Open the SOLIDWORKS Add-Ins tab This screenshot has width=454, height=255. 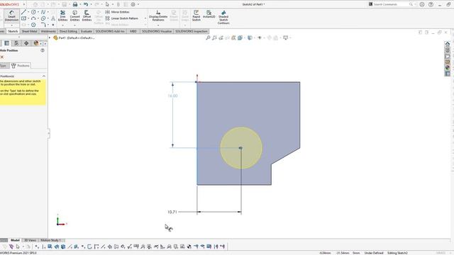[x=110, y=31]
